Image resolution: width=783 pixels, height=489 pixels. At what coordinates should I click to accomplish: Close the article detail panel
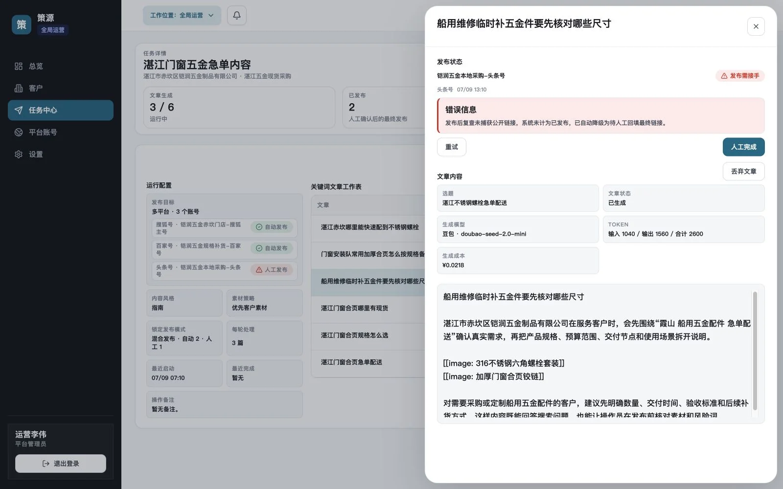[x=756, y=26]
